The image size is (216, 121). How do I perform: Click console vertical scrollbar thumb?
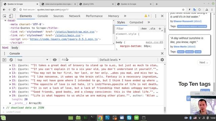[x=165, y=109]
